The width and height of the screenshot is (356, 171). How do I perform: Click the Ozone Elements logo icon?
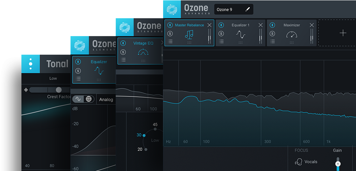coord(80,45)
